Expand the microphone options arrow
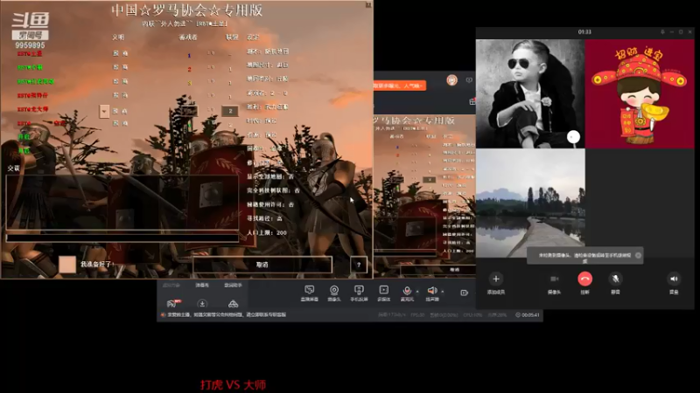This screenshot has width=700, height=393. [x=417, y=292]
